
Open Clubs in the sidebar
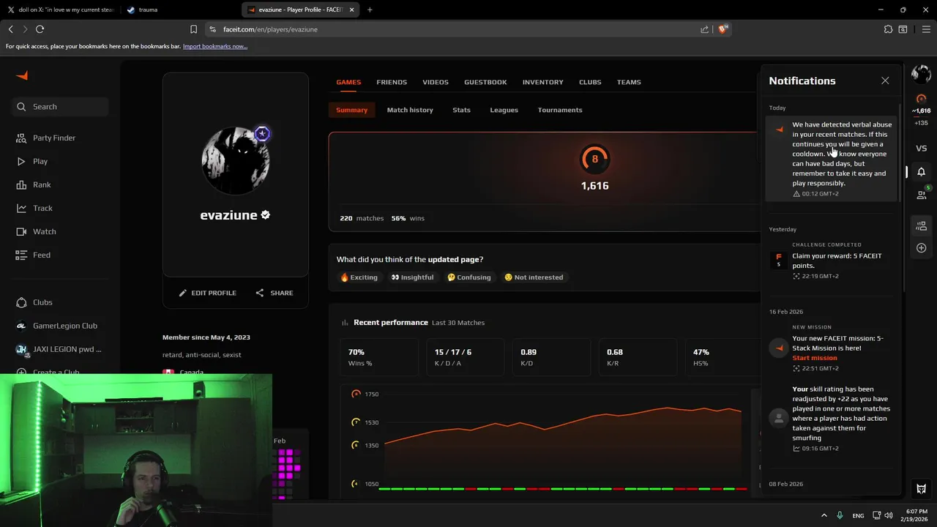tap(34, 302)
